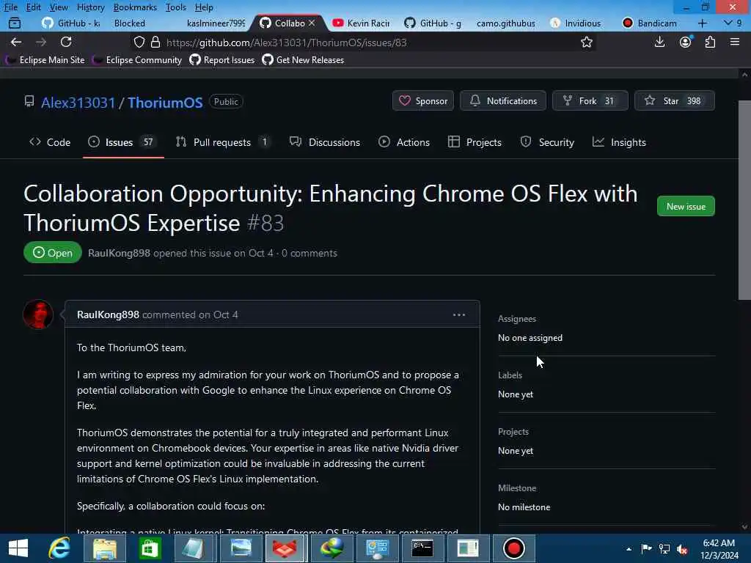Sponsor the repository
Viewport: 751px width, 563px height.
click(x=423, y=100)
